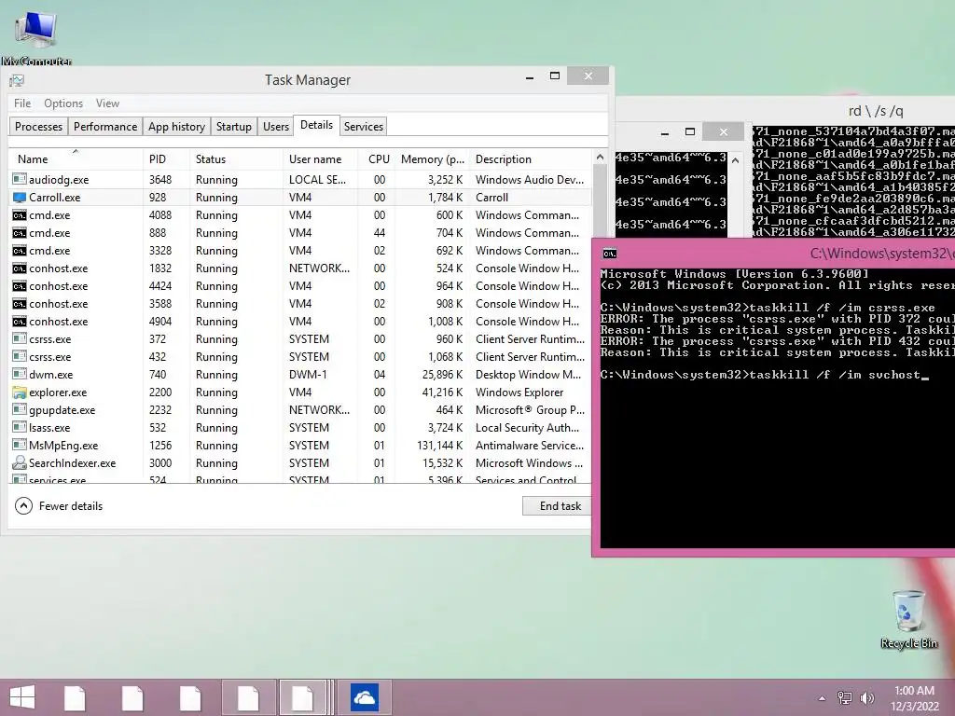Click the volume speaker tray icon
This screenshot has width=955, height=716.
pos(866,697)
